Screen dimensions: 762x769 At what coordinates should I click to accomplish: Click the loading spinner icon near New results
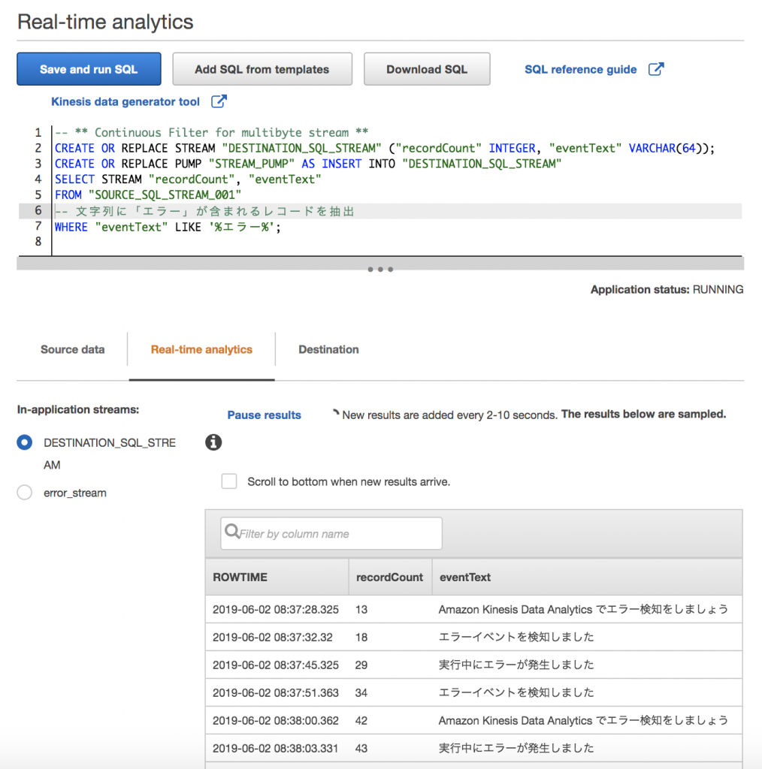pyautogui.click(x=336, y=412)
